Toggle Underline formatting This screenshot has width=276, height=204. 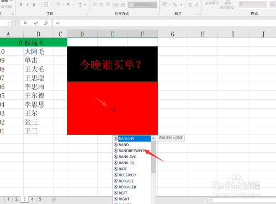pyautogui.click(x=34, y=5)
